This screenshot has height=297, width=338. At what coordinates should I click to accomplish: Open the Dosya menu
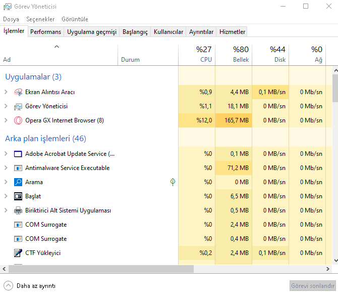(11, 19)
